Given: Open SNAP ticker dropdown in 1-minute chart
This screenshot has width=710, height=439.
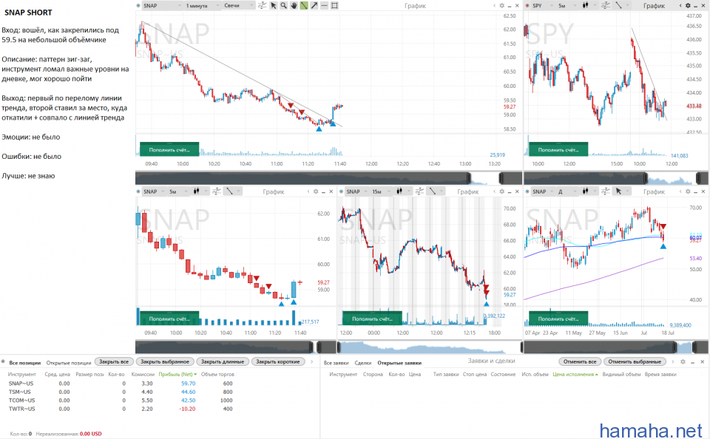Looking at the screenshot, I should pos(161,5).
